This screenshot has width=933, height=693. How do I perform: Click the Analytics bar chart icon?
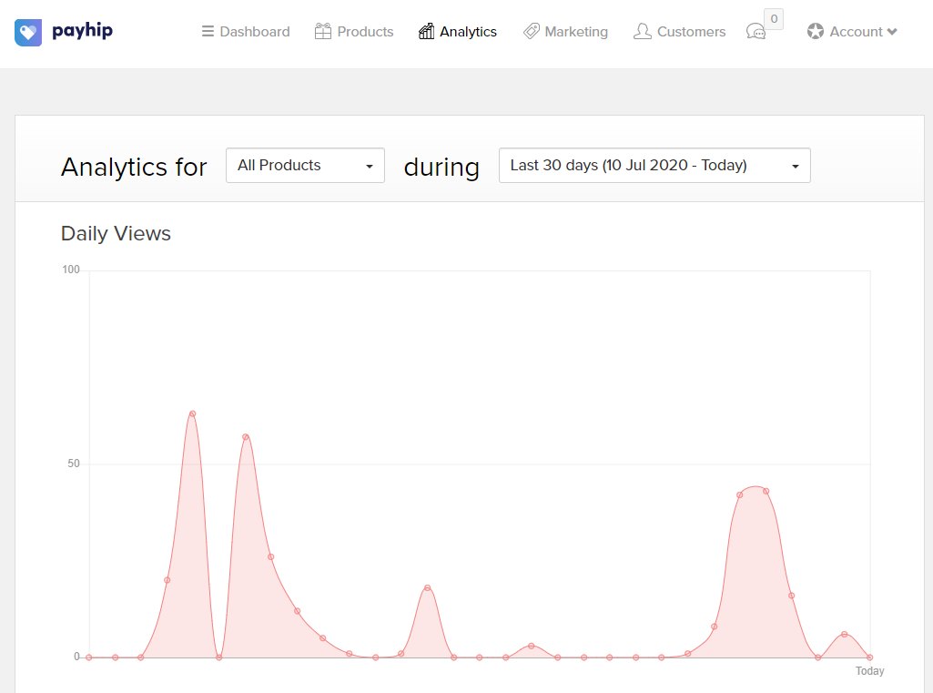click(426, 31)
